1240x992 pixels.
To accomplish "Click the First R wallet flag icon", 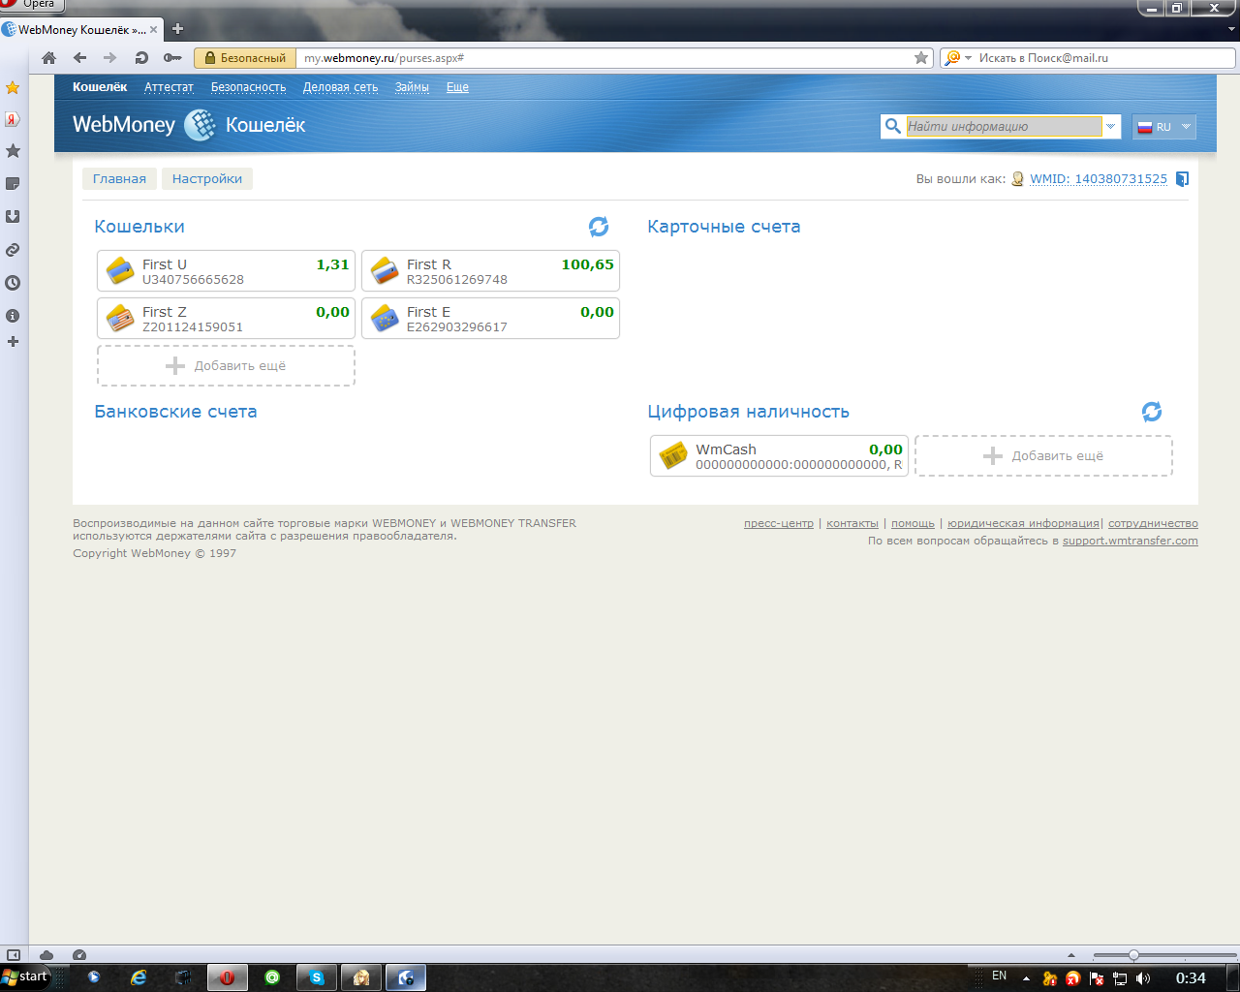I will (385, 270).
